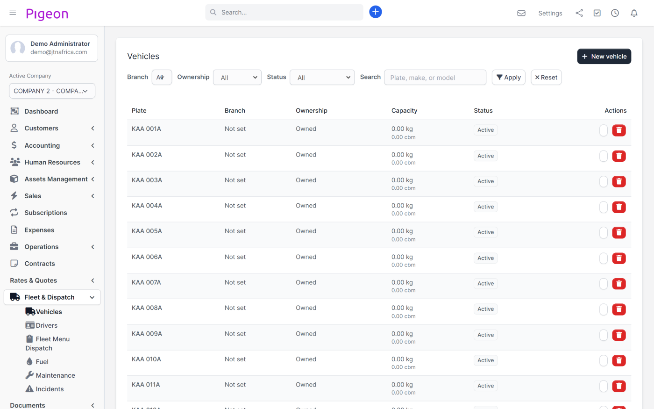Go to Dashboard
654x409 pixels.
[x=52, y=111]
